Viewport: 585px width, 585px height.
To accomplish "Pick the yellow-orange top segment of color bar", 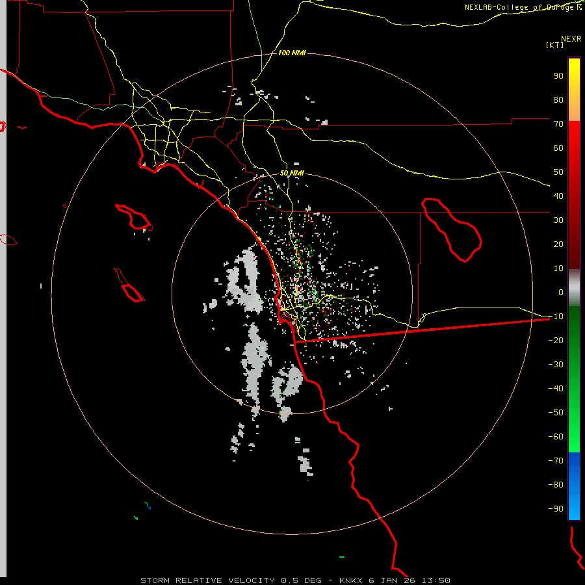I will tap(574, 90).
